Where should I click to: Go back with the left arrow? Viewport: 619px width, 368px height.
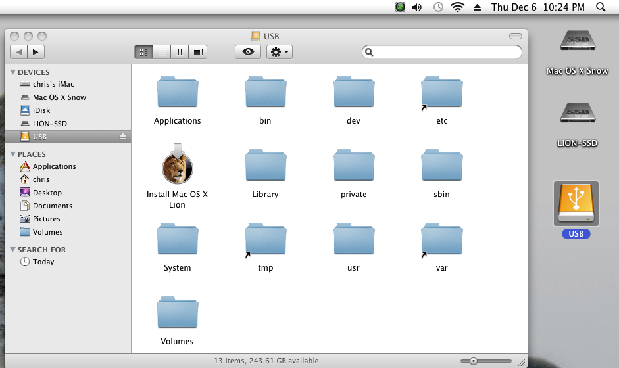point(18,52)
